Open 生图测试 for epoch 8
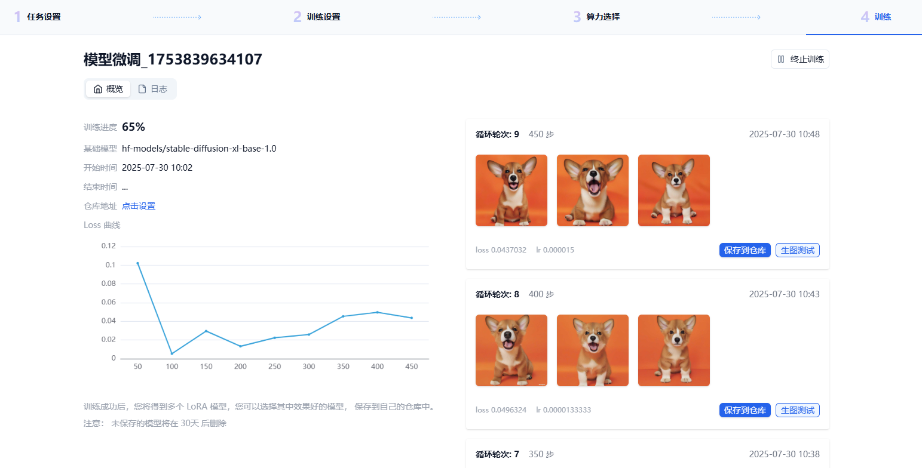 coord(798,410)
